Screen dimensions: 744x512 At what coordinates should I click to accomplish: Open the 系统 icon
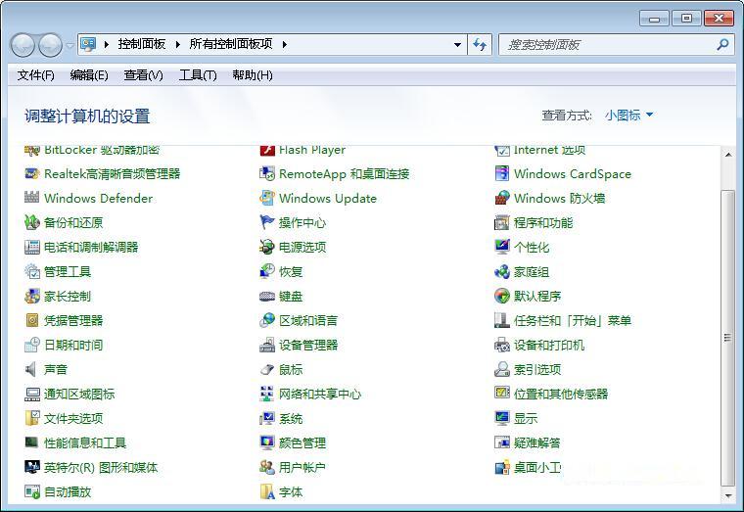267,419
